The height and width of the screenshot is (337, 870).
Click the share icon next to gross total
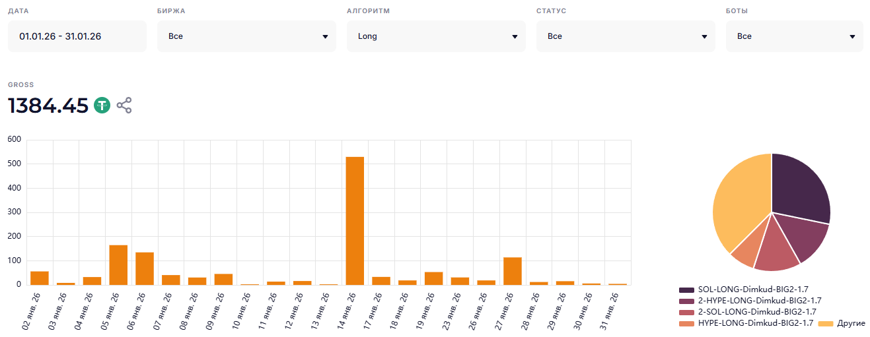point(124,106)
